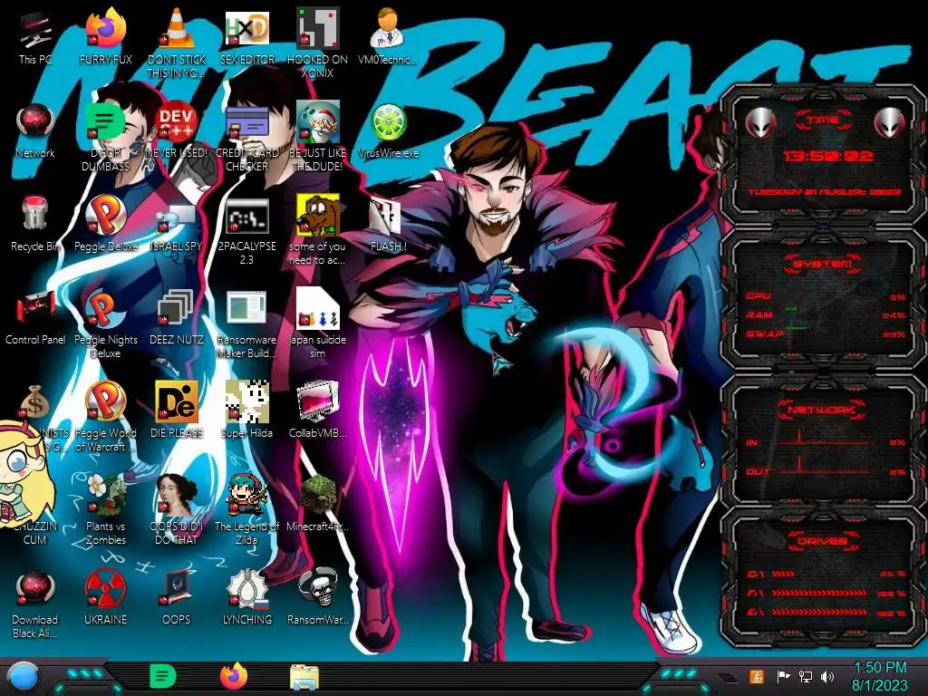Click the right alien head on TIME widget
Image resolution: width=928 pixels, height=696 pixels.
pyautogui.click(x=890, y=123)
